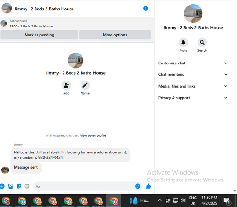Open third Chrome window in taskbar
Viewport: 237px width, 207px height.
37,200
